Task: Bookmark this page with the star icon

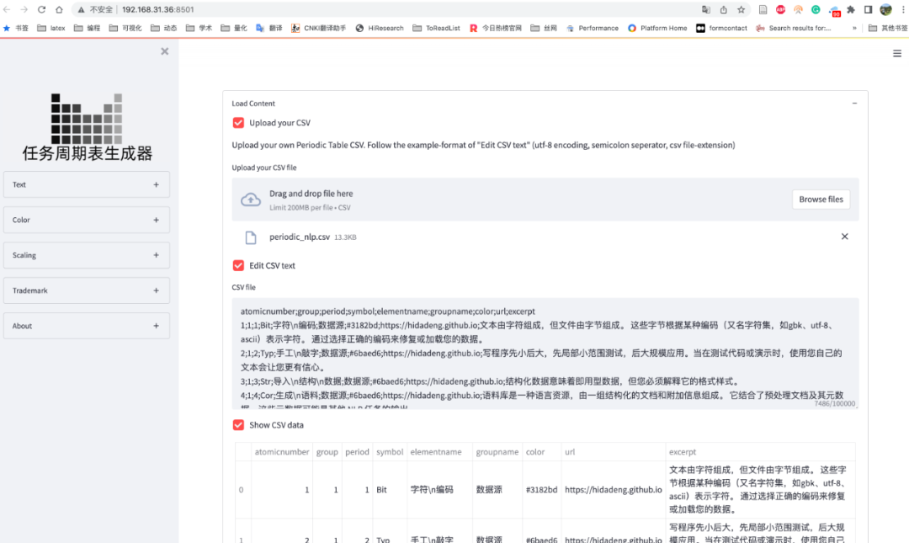Action: tap(741, 9)
